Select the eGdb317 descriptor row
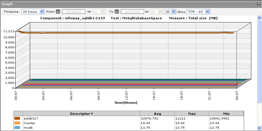This screenshot has width=262, height=131. tap(129, 118)
